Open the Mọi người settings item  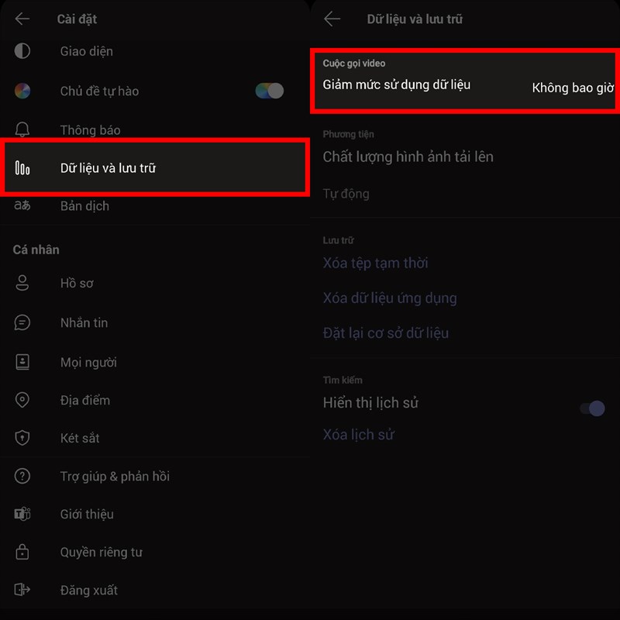(88, 362)
